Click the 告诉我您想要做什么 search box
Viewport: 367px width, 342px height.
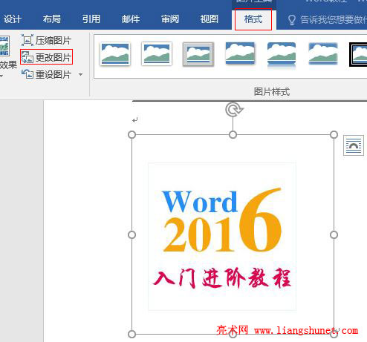[x=333, y=19]
